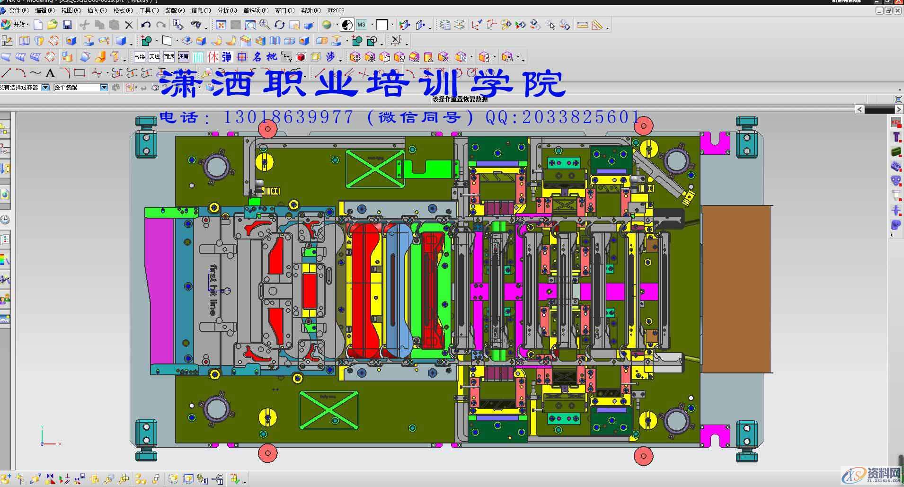904x487 pixels.
Task: Click the Open file icon on the toolbar
Action: pos(53,25)
